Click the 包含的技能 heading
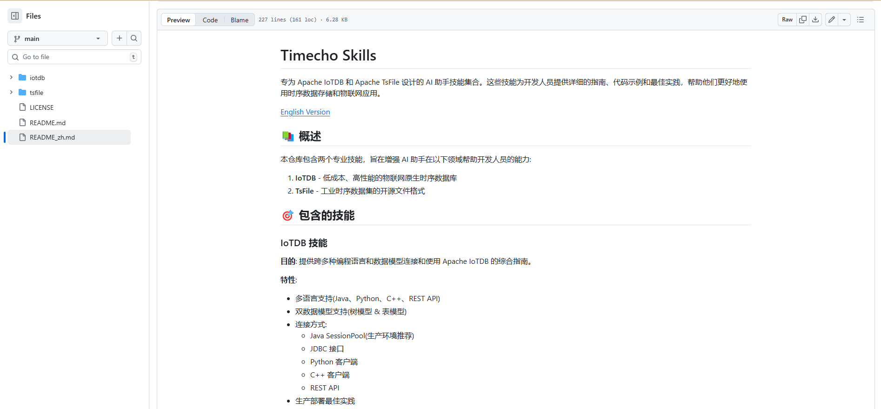The width and height of the screenshot is (881, 409). click(327, 215)
